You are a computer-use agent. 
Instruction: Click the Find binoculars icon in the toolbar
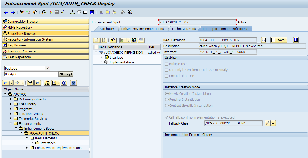130,12
